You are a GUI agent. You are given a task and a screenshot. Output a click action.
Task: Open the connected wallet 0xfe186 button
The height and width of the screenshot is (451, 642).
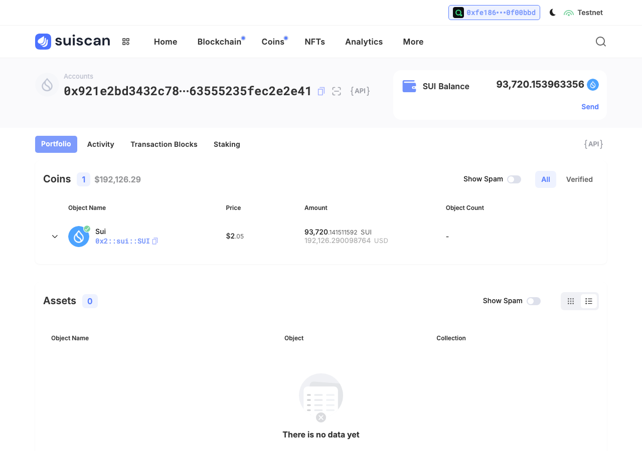494,13
